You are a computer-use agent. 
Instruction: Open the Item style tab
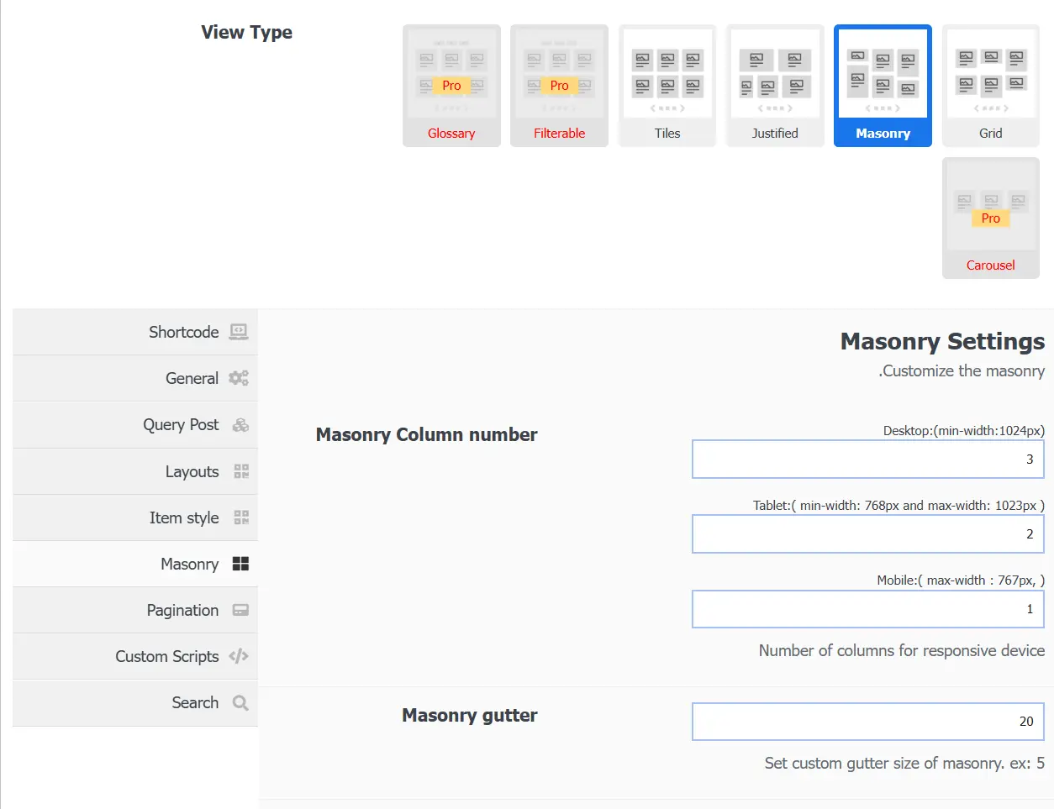tap(135, 517)
